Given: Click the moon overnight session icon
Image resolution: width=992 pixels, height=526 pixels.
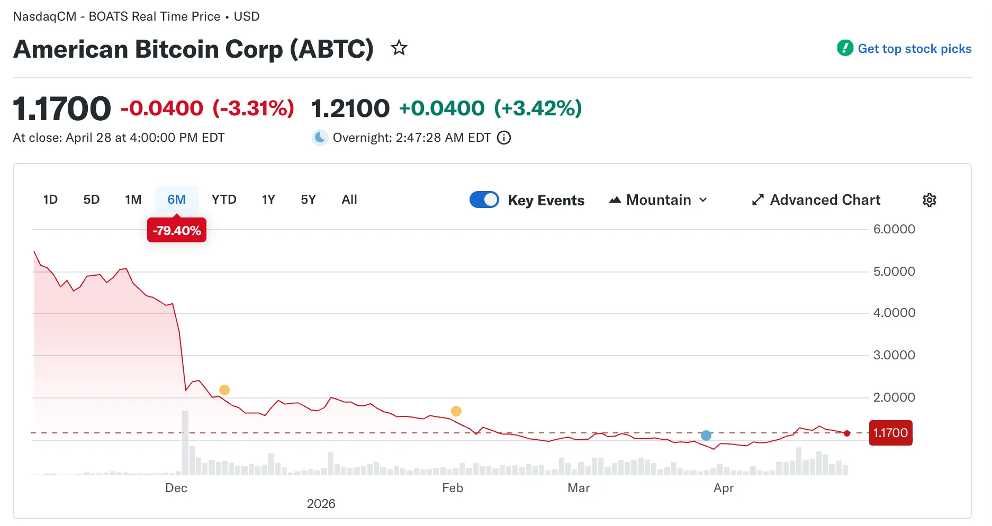Looking at the screenshot, I should click(320, 138).
